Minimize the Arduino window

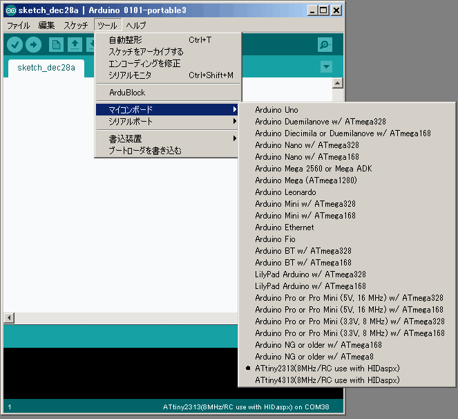[312, 11]
